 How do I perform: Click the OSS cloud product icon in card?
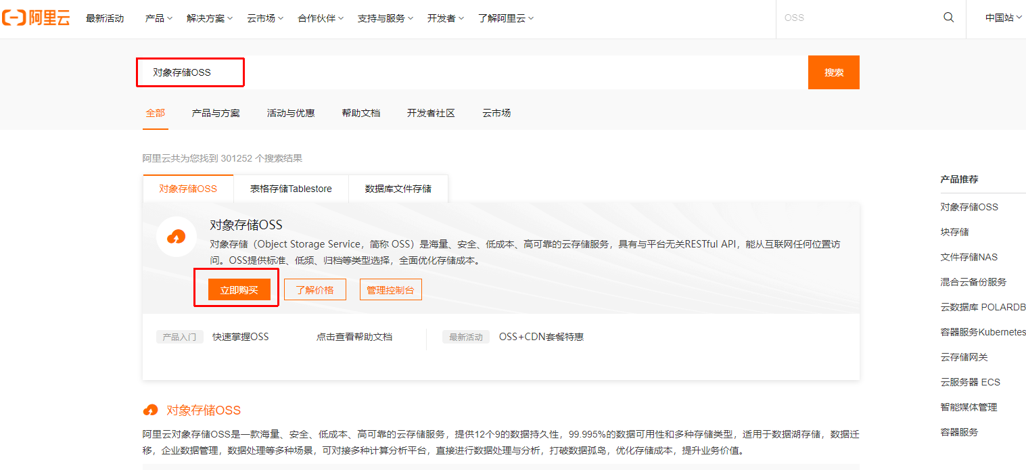click(176, 237)
